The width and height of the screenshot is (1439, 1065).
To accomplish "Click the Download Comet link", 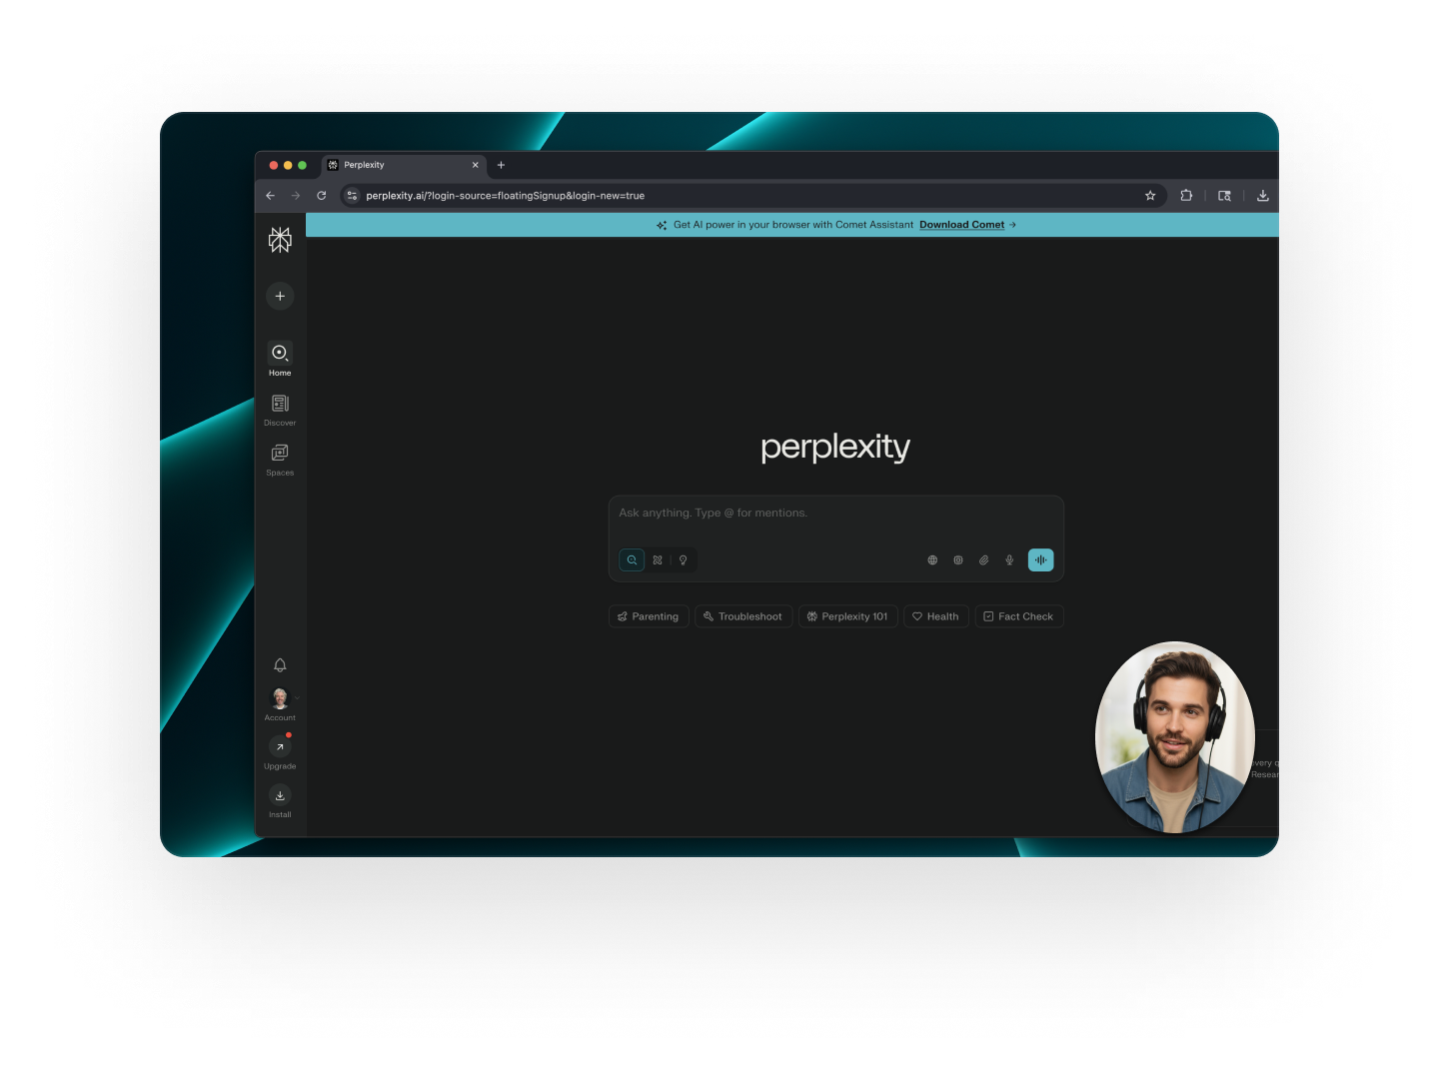I will (x=961, y=225).
